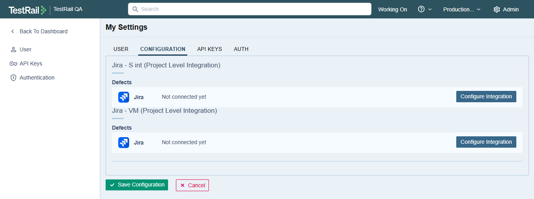Configure Integration for Jira - S int
The height and width of the screenshot is (199, 534).
point(486,97)
